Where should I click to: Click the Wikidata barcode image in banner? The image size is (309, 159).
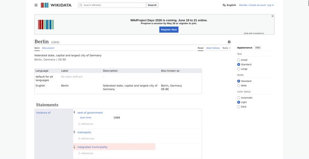click(46, 25)
